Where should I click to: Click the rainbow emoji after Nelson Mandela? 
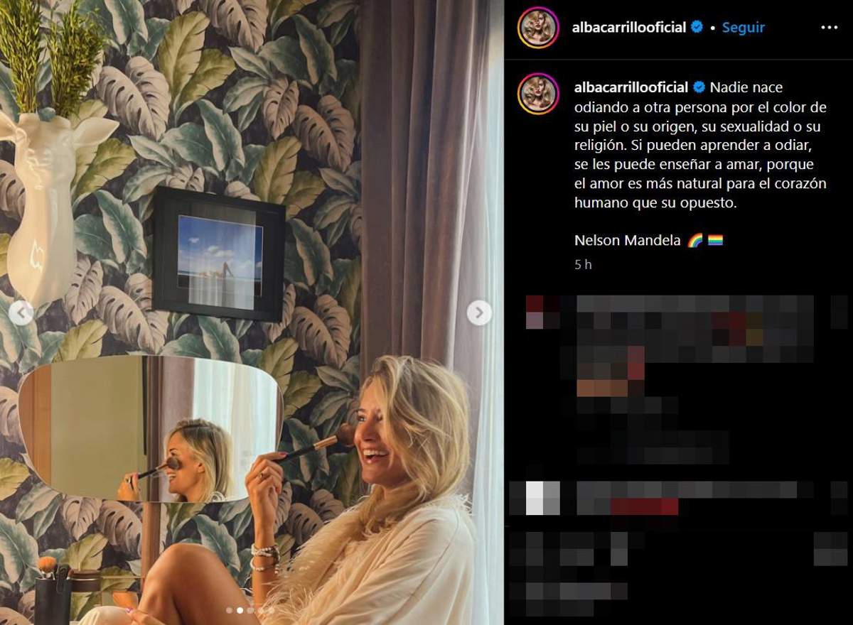pos(695,241)
